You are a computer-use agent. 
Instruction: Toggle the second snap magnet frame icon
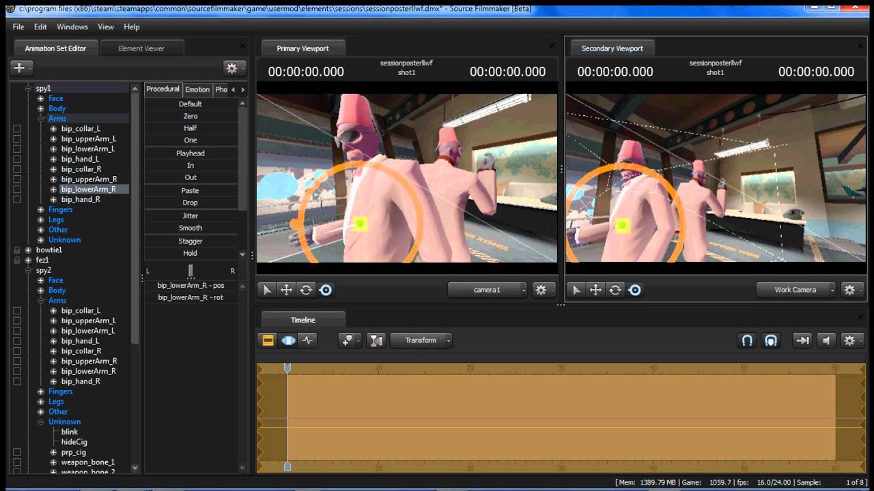tap(771, 340)
